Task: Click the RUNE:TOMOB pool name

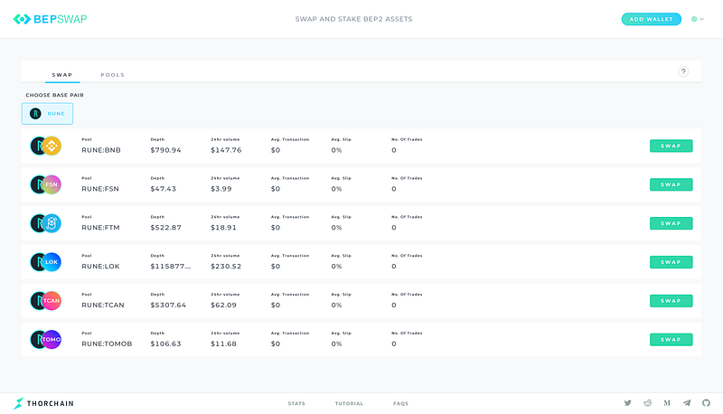Action: pyautogui.click(x=107, y=343)
